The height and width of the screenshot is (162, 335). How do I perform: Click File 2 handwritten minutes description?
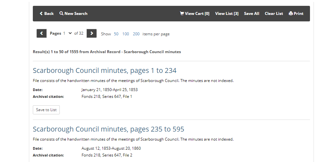[x=133, y=139]
